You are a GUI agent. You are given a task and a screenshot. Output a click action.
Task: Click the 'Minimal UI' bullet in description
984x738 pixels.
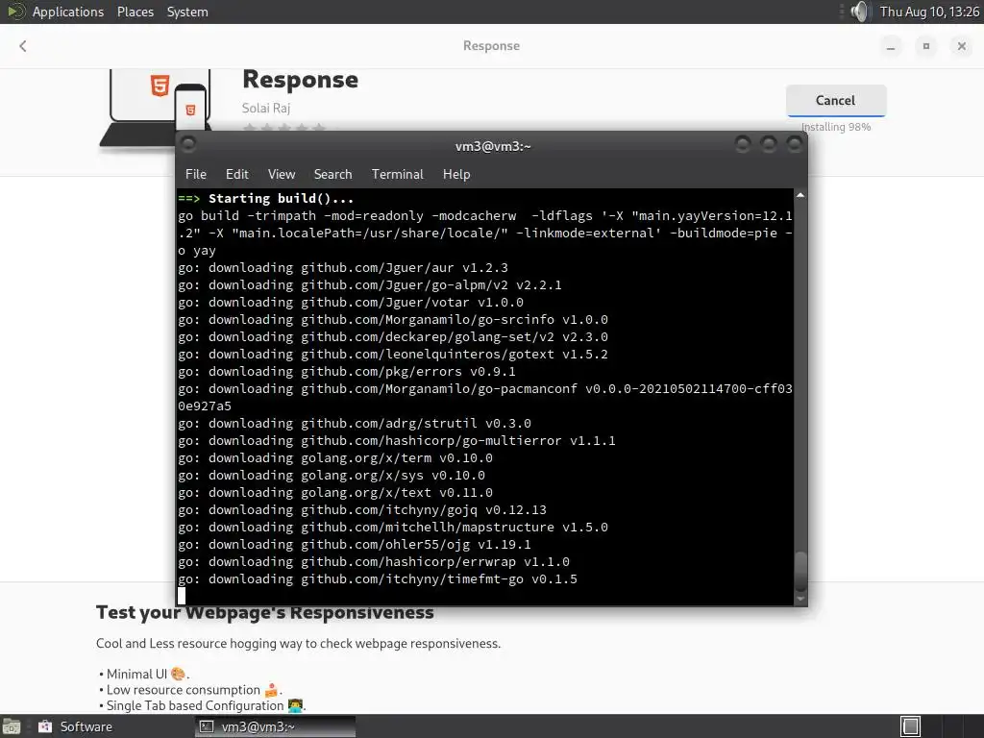click(x=144, y=674)
